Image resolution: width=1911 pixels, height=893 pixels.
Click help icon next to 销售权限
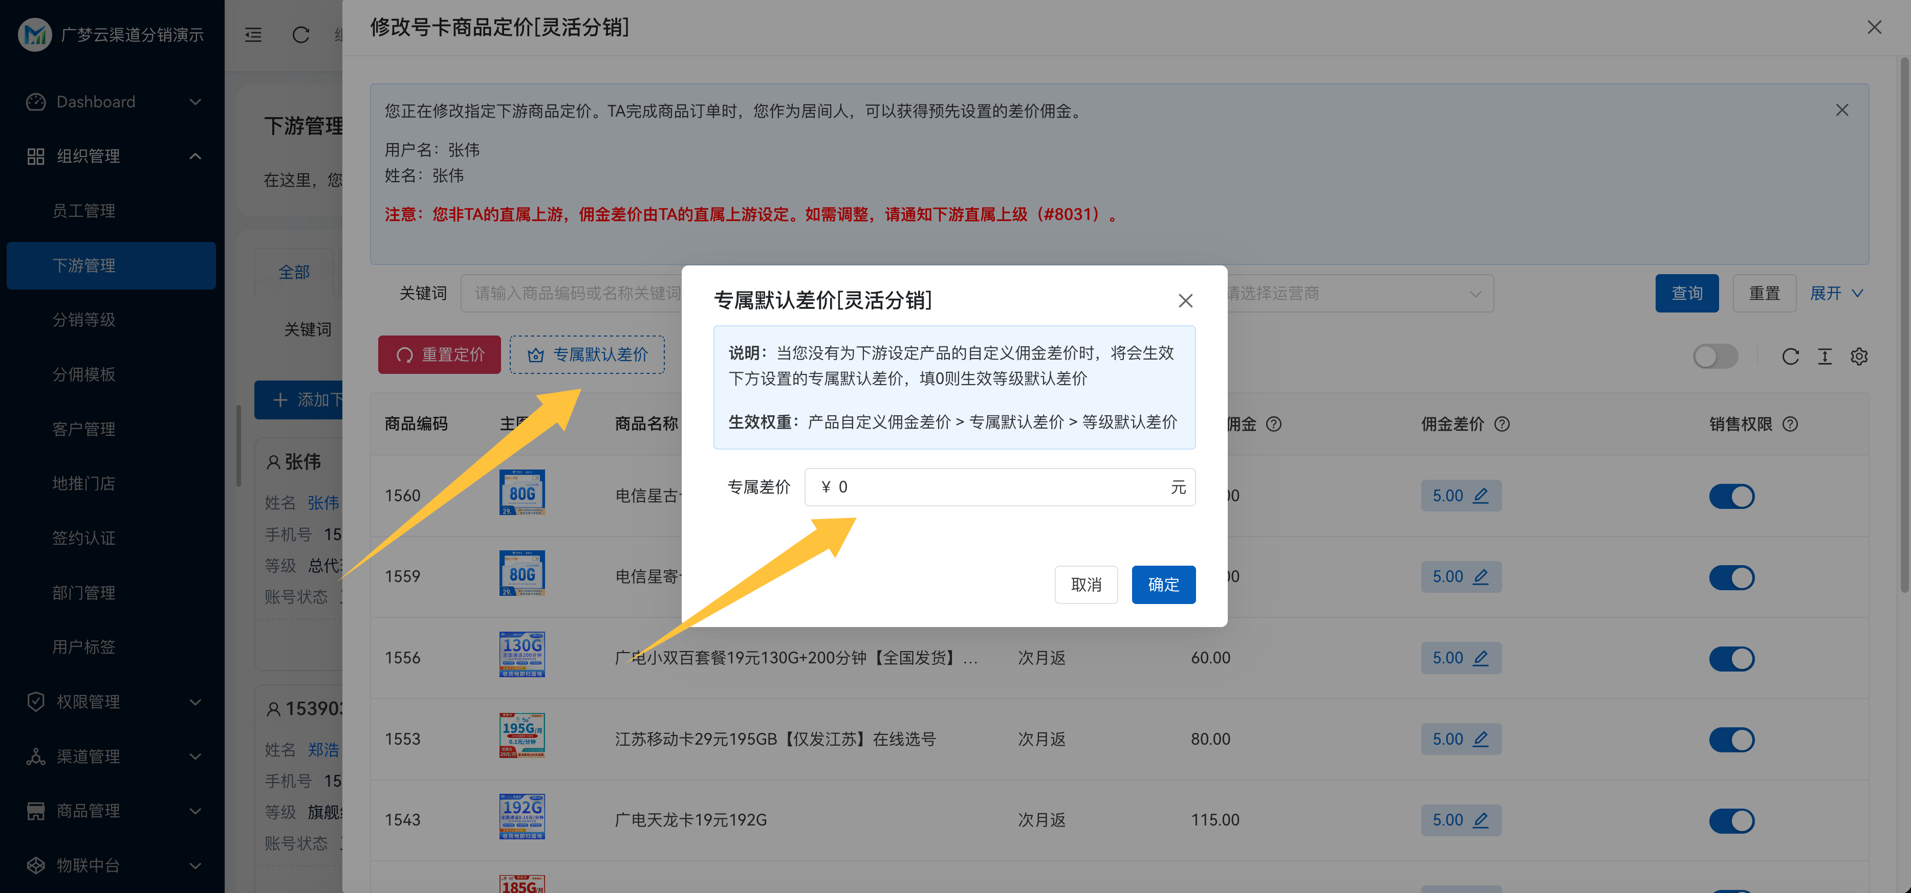click(x=1790, y=424)
